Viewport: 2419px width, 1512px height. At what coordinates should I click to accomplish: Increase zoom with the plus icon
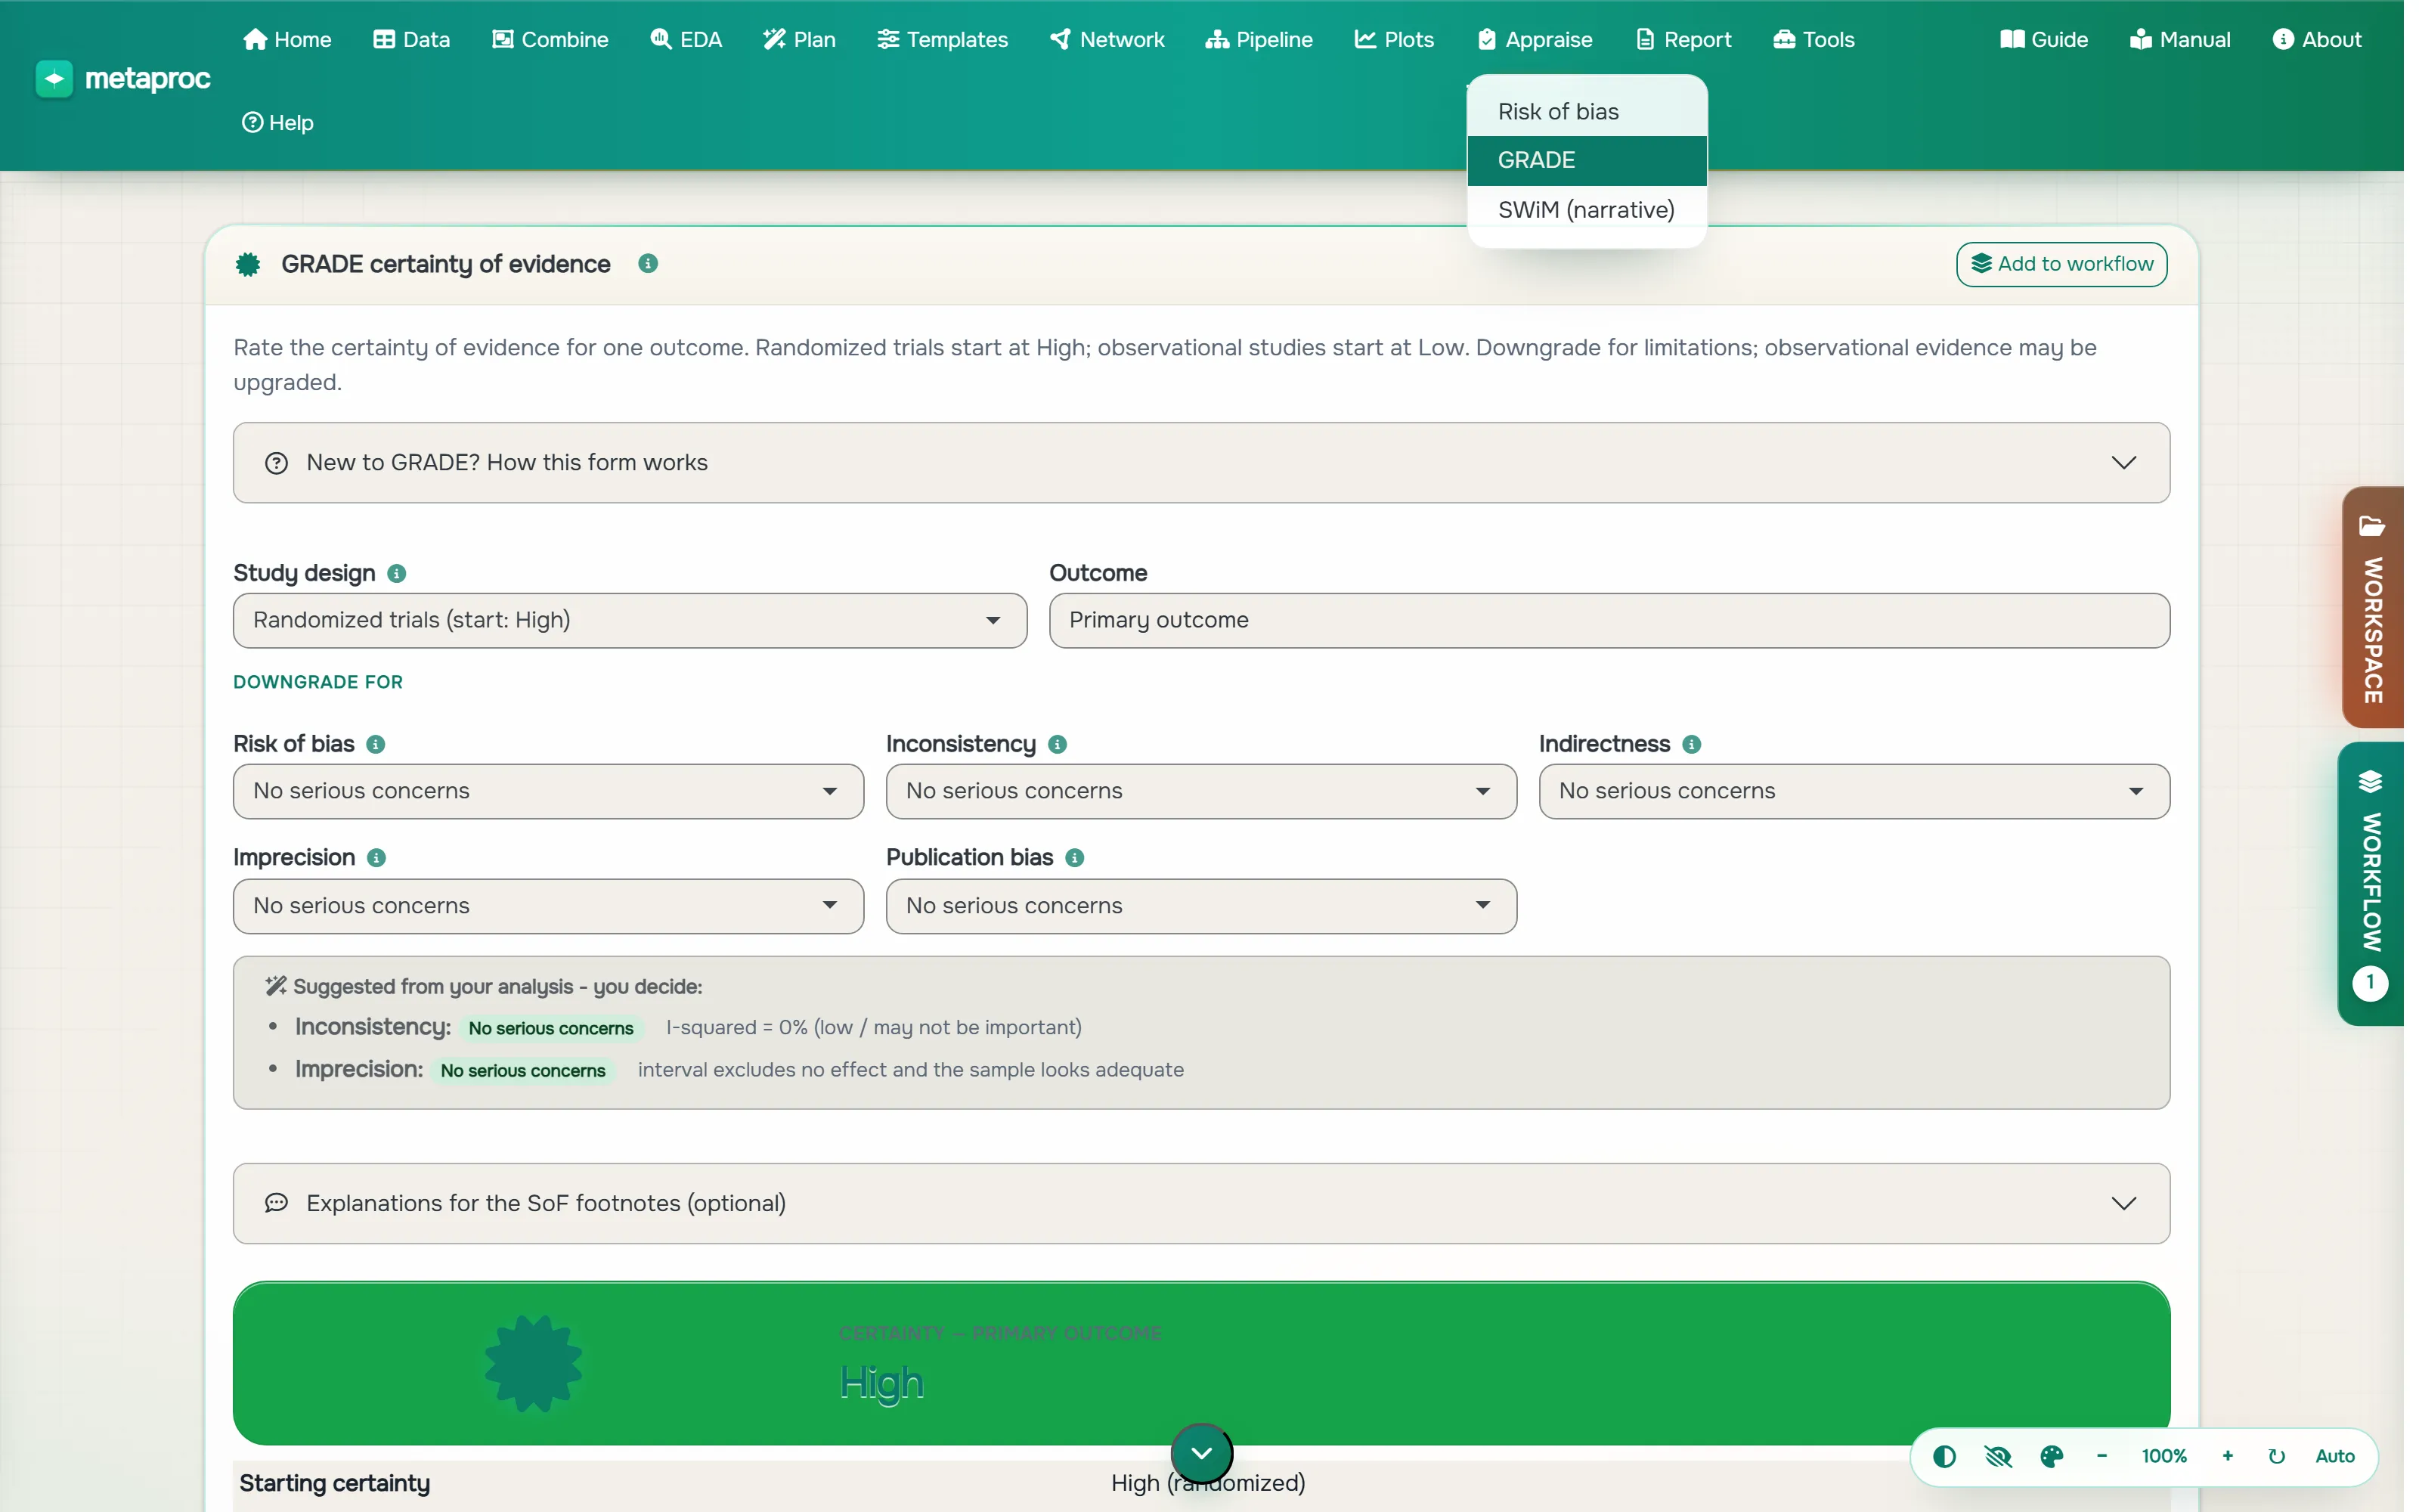click(2227, 1457)
